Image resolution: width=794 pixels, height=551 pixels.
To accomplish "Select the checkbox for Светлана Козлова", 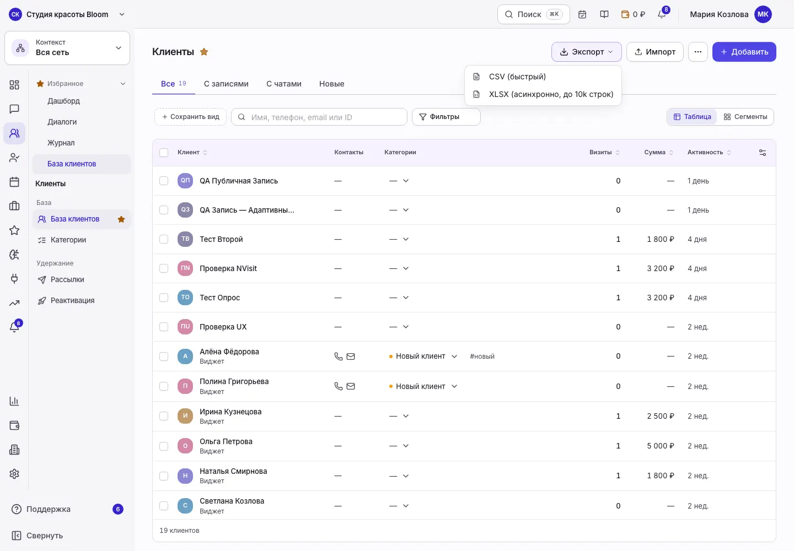I will coord(164,506).
